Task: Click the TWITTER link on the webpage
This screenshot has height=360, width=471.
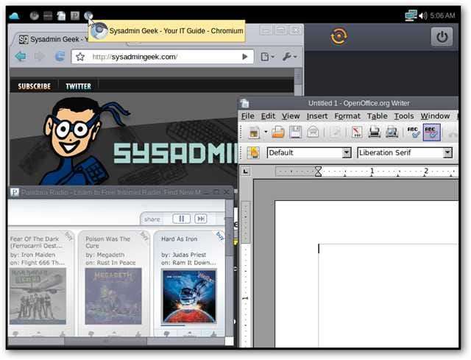Action: pos(79,87)
